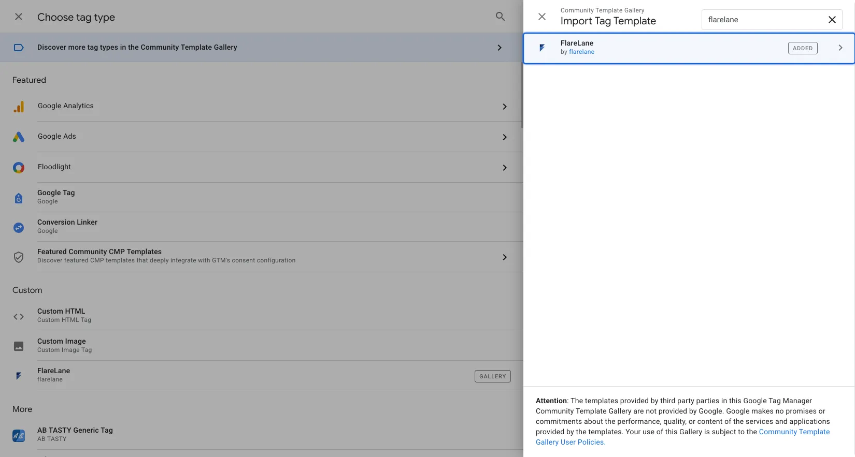
Task: Open the flarelane author link
Action: coord(581,52)
